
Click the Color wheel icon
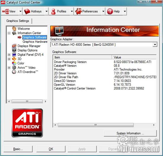coord(14,63)
